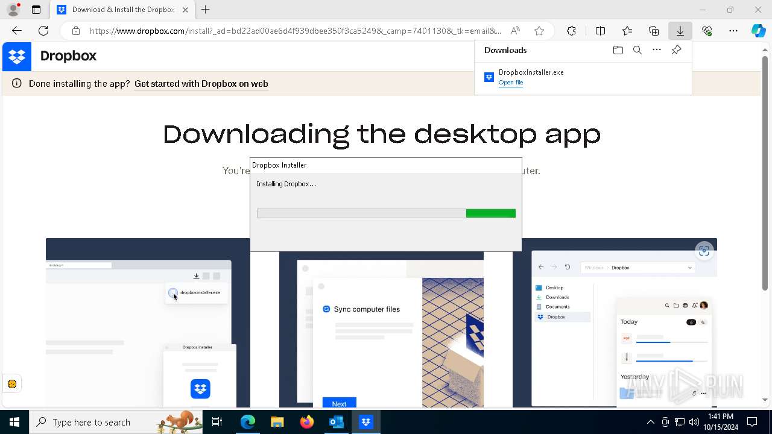The width and height of the screenshot is (772, 434).
Task: Open the downloads folder icon
Action: pyautogui.click(x=618, y=50)
